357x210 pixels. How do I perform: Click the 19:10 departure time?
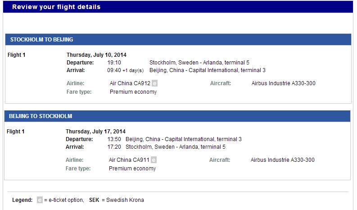(114, 63)
